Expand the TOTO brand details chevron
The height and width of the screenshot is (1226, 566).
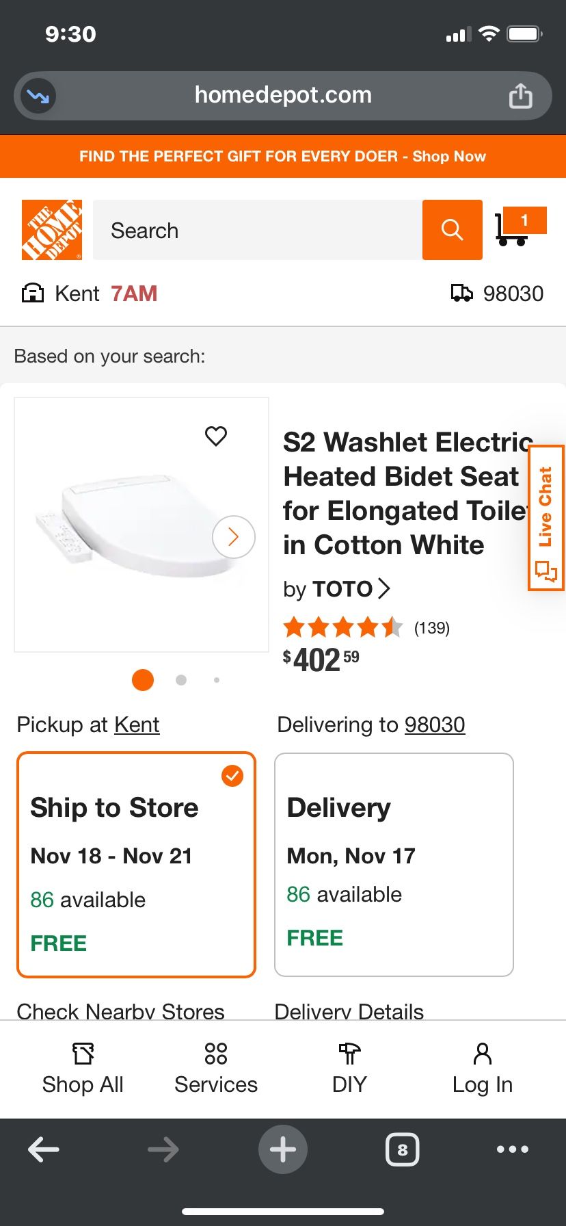383,588
